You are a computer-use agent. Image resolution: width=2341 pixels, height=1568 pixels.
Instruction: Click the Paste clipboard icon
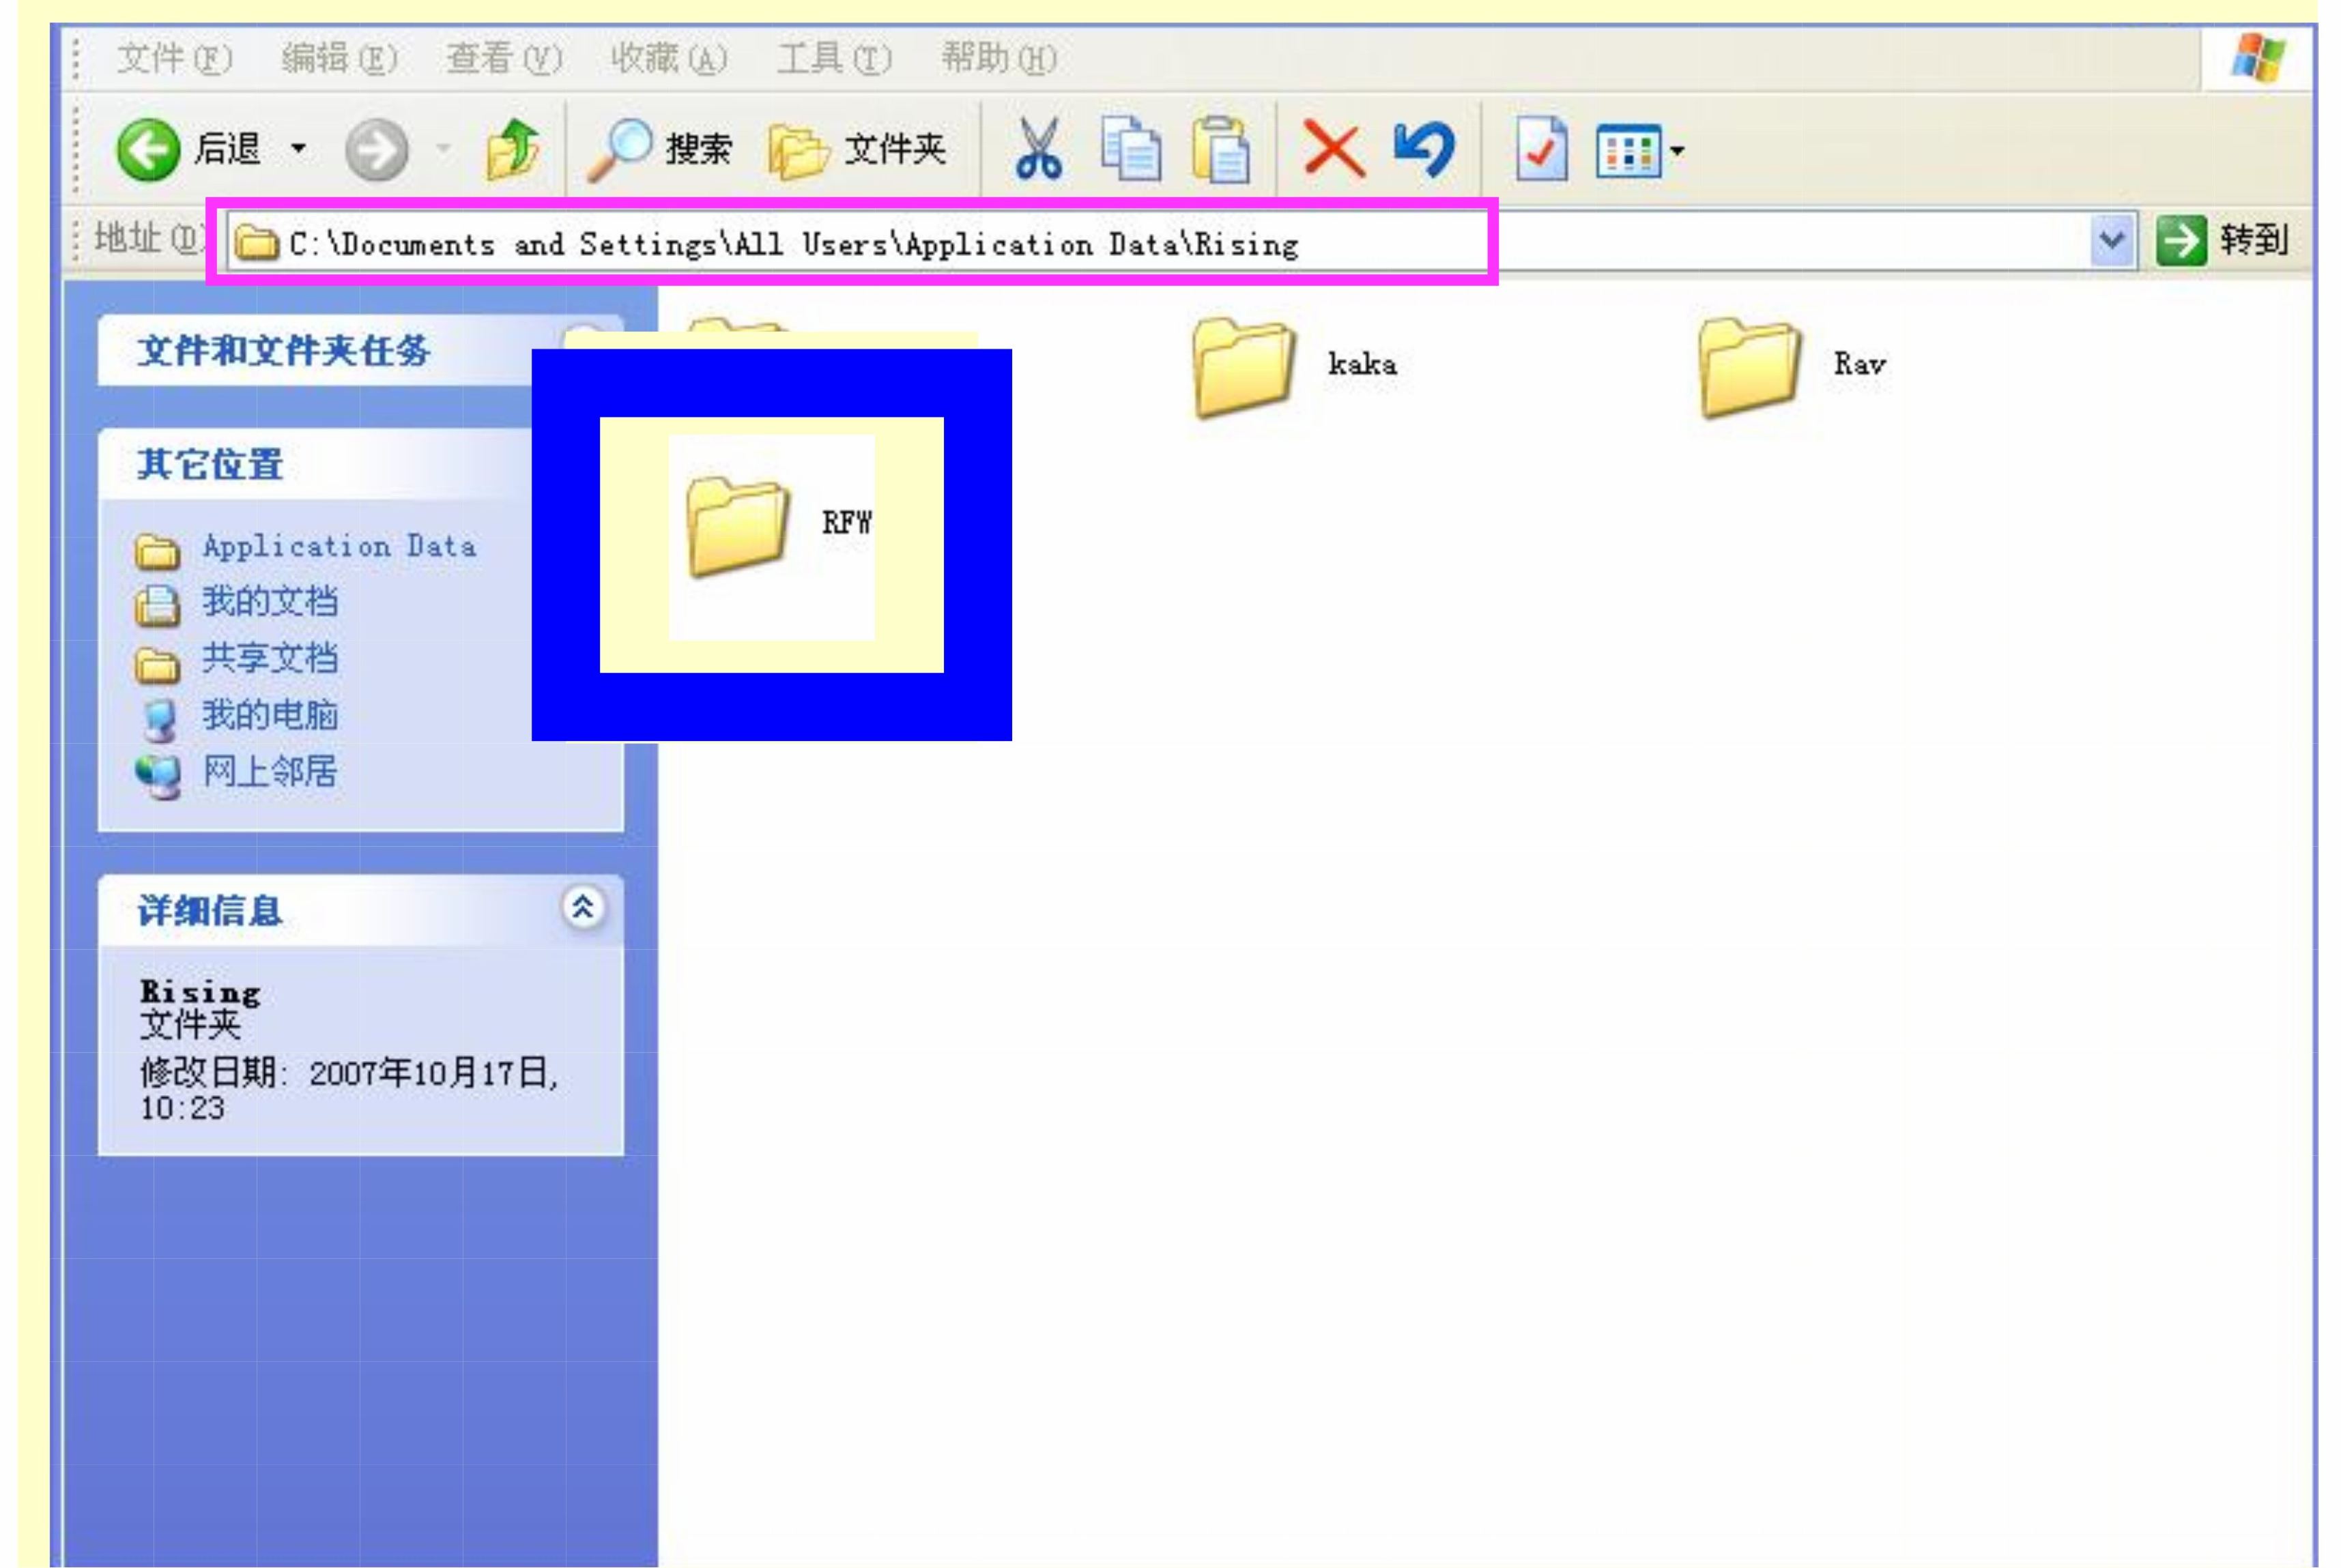[x=1221, y=150]
